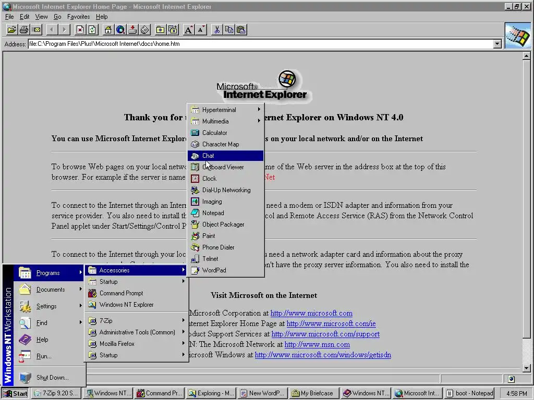Click the Add to Favorites icon
The width and height of the screenshot is (534, 400).
point(173,30)
